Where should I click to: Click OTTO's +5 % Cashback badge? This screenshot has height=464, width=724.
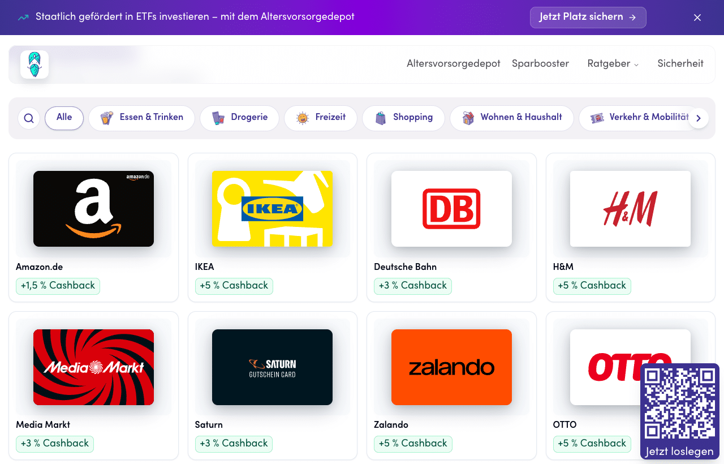click(x=592, y=444)
